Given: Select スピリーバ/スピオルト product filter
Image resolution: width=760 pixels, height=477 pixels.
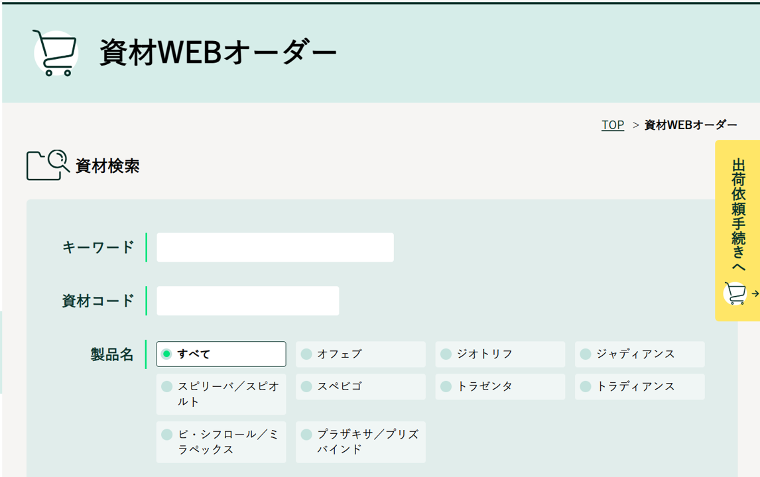Looking at the screenshot, I should click(x=167, y=386).
